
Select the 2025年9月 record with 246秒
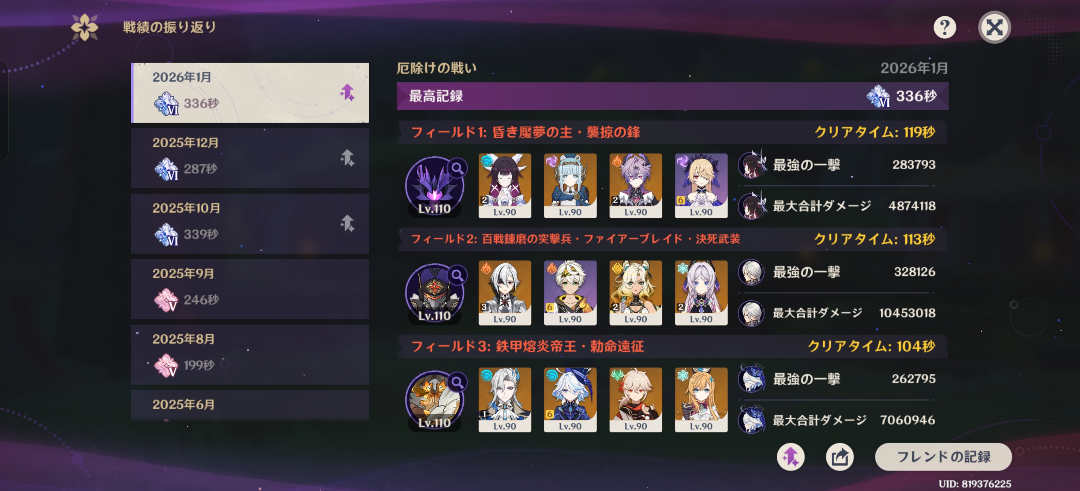(x=250, y=289)
